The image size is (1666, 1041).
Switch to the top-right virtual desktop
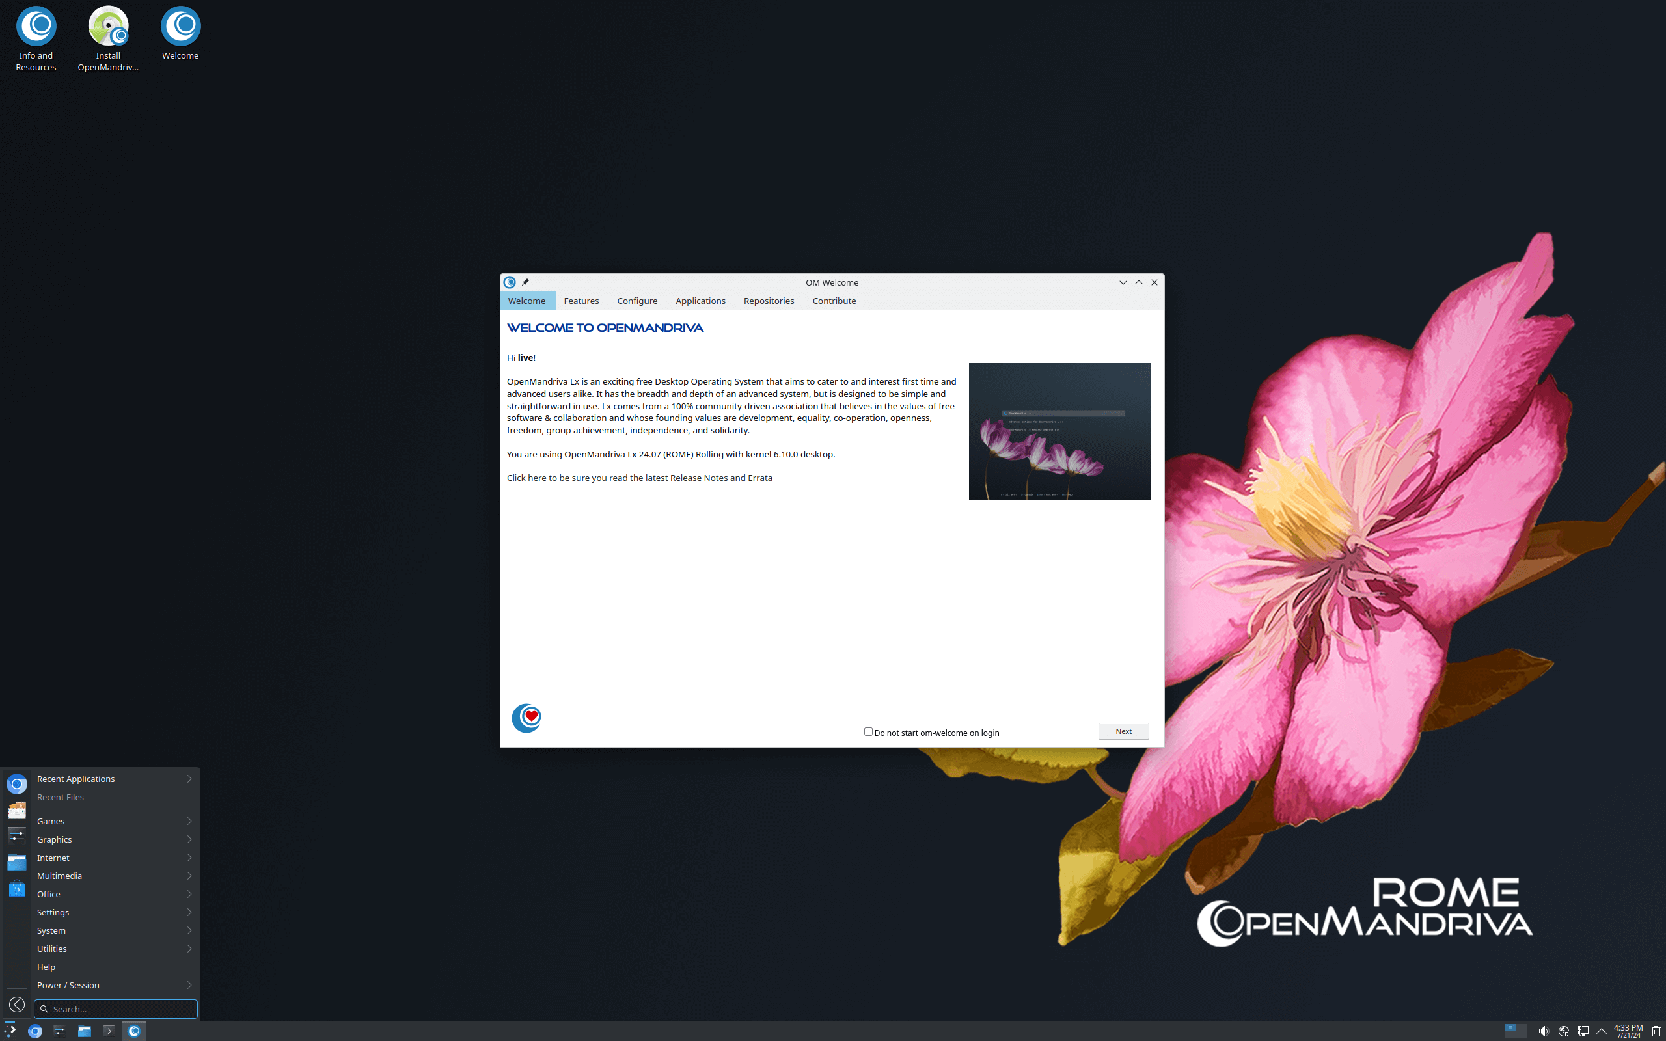[x=1521, y=1027]
